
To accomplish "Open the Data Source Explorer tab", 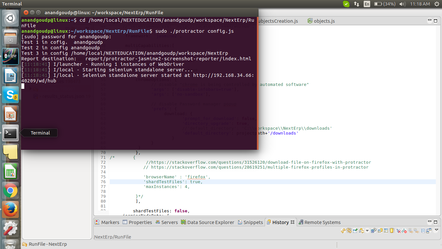I will (x=208, y=222).
